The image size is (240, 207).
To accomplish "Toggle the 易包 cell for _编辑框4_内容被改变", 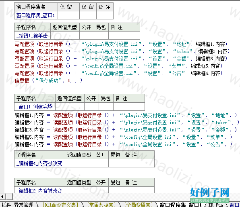I will (x=116, y=163).
